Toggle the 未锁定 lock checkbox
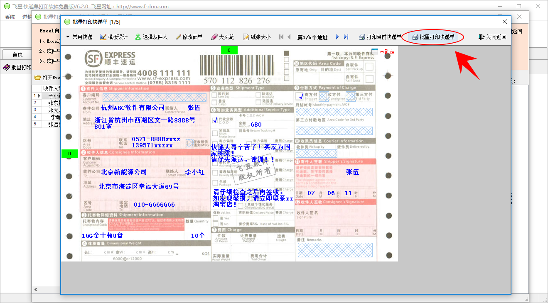Viewport: 548px width, 303px height. click(375, 51)
